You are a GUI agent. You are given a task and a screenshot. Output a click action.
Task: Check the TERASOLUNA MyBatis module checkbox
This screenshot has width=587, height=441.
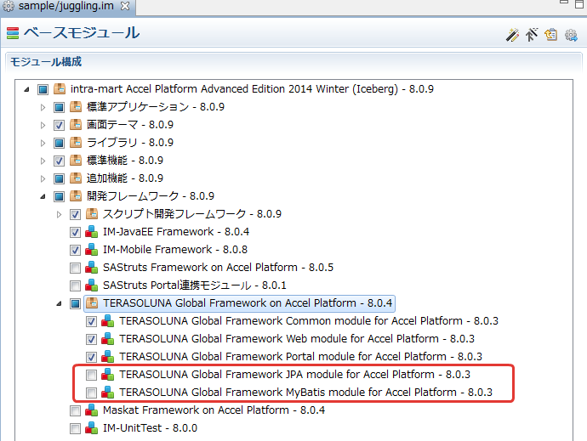coord(91,393)
